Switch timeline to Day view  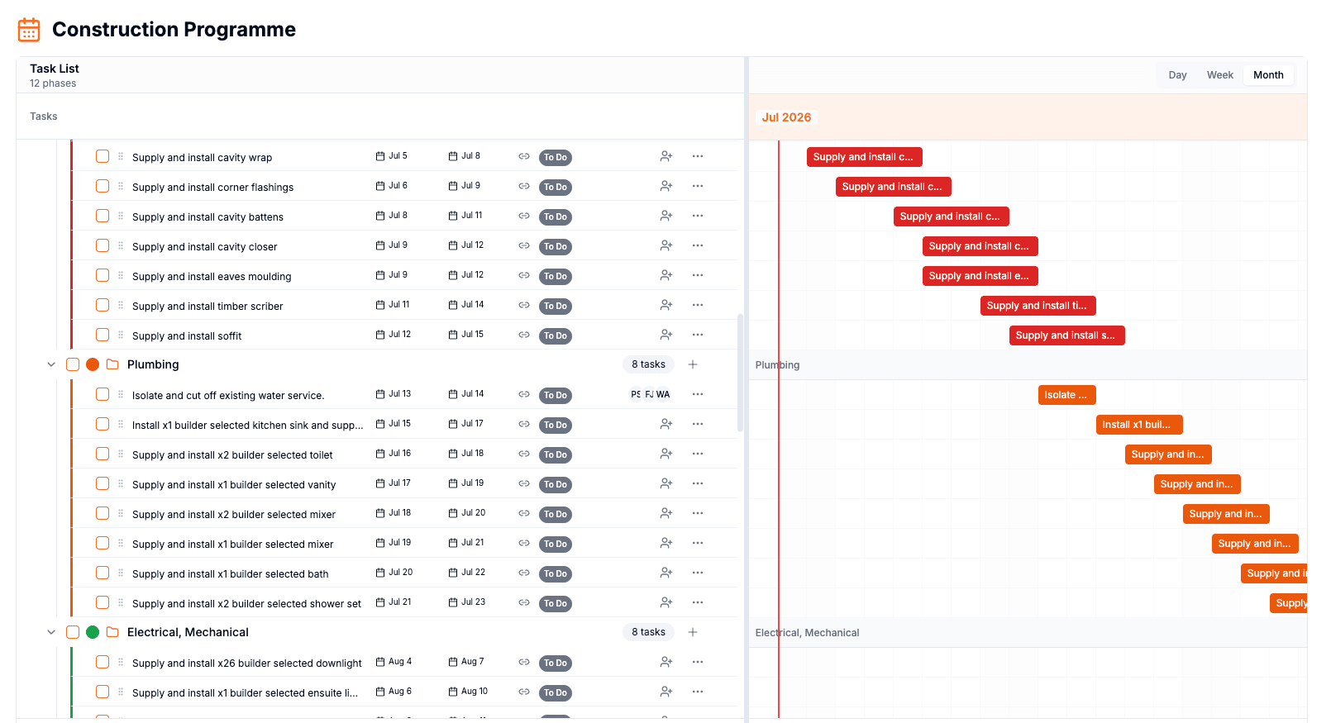click(1178, 75)
